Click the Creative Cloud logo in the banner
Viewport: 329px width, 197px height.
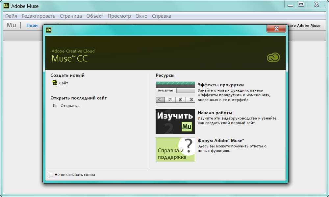273,57
